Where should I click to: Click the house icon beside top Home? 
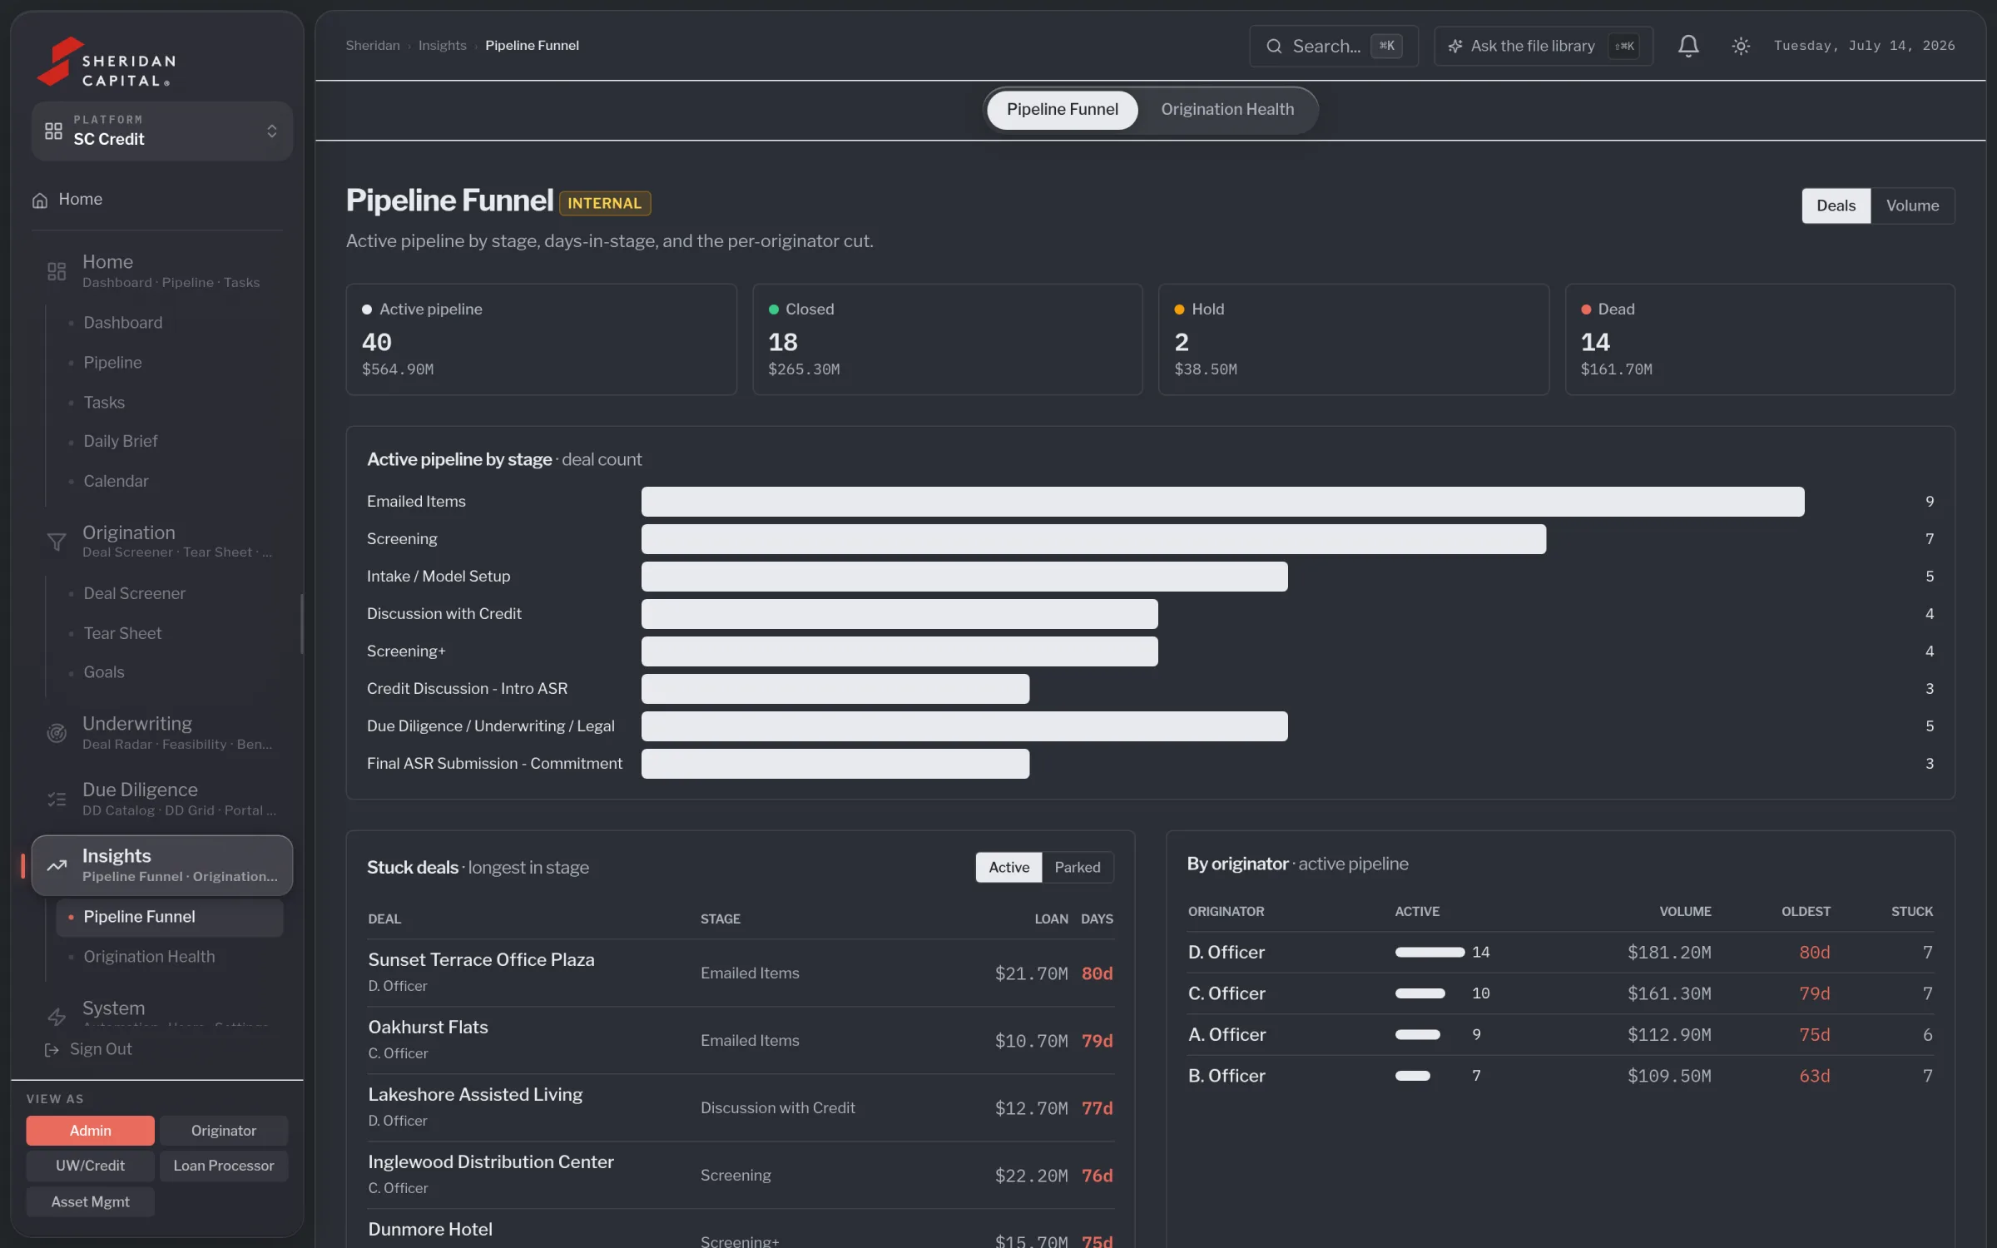click(40, 200)
